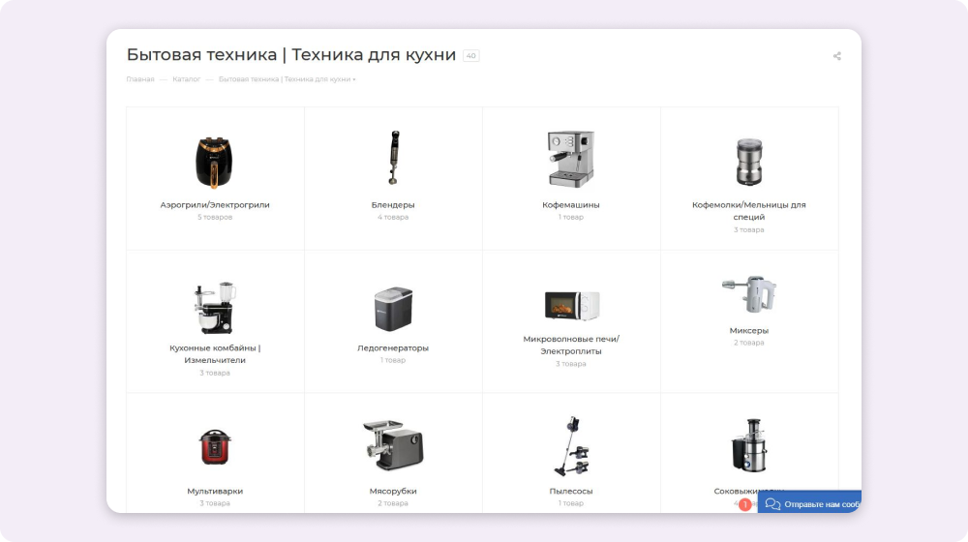Viewport: 968px width, 542px height.
Task: Open the Блендеры category link
Action: [393, 205]
